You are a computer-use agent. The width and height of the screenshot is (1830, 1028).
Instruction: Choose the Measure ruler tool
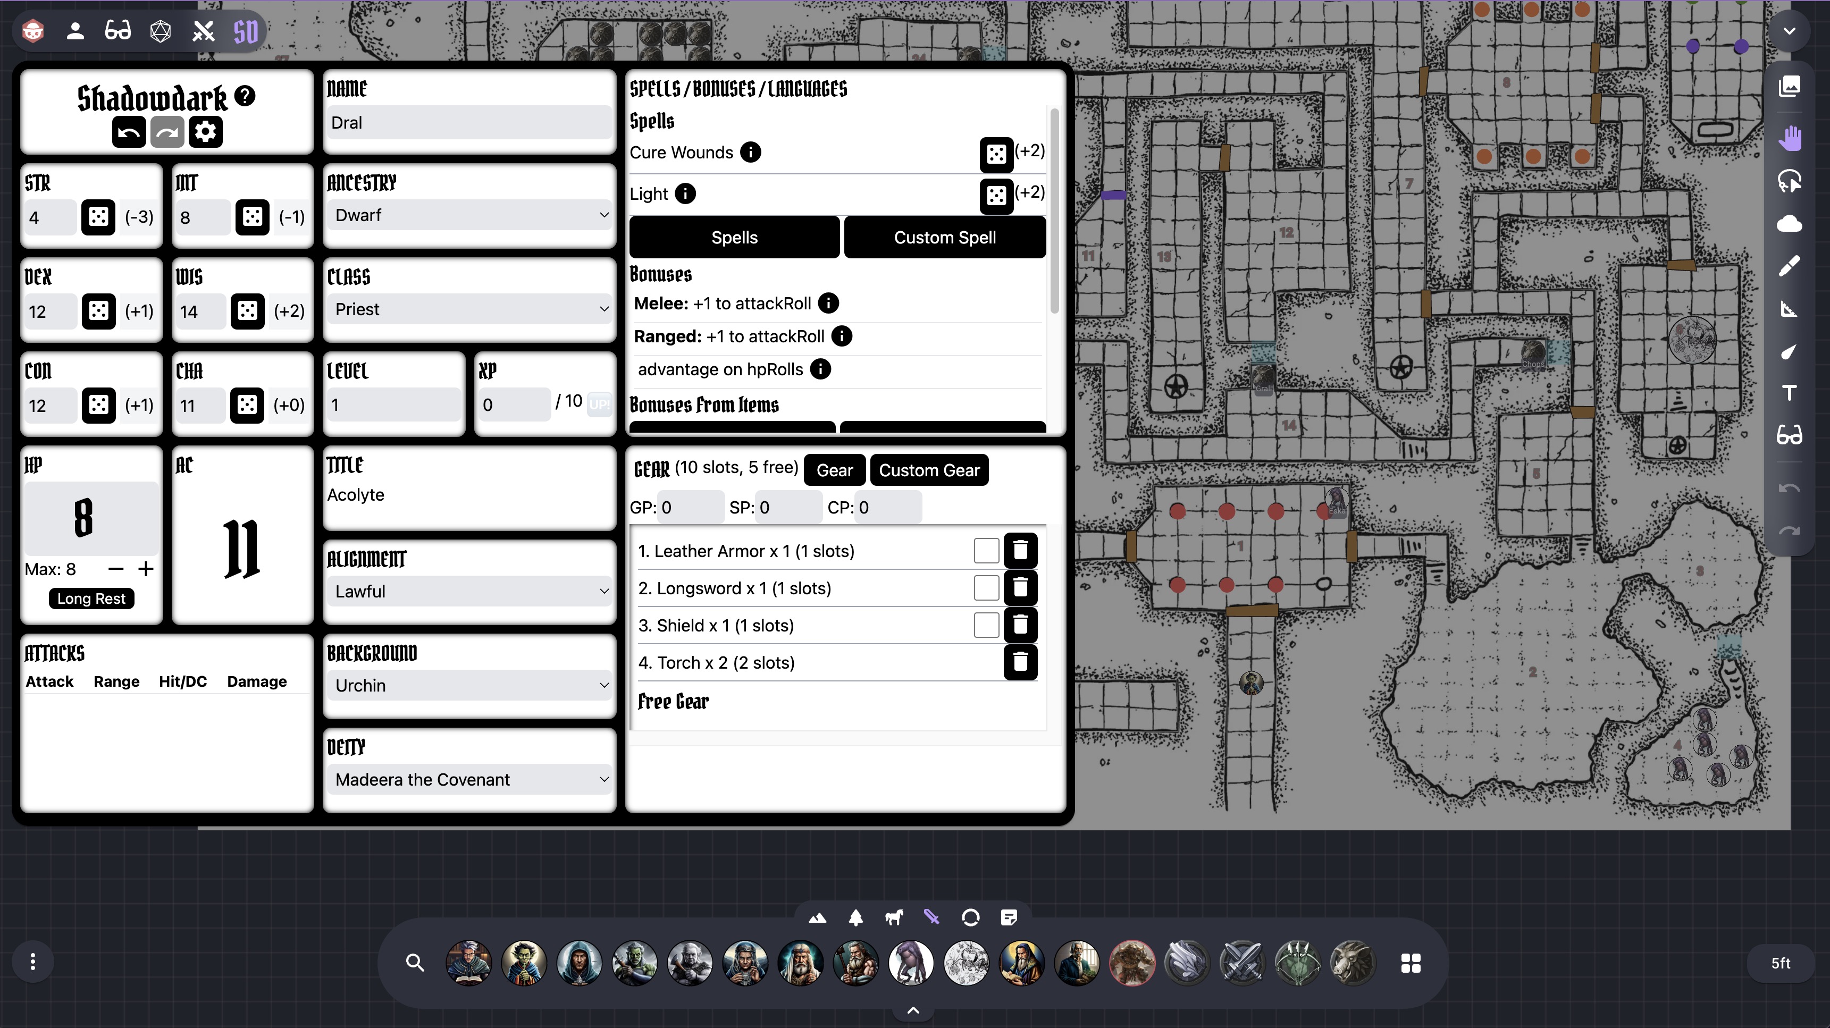point(1789,309)
